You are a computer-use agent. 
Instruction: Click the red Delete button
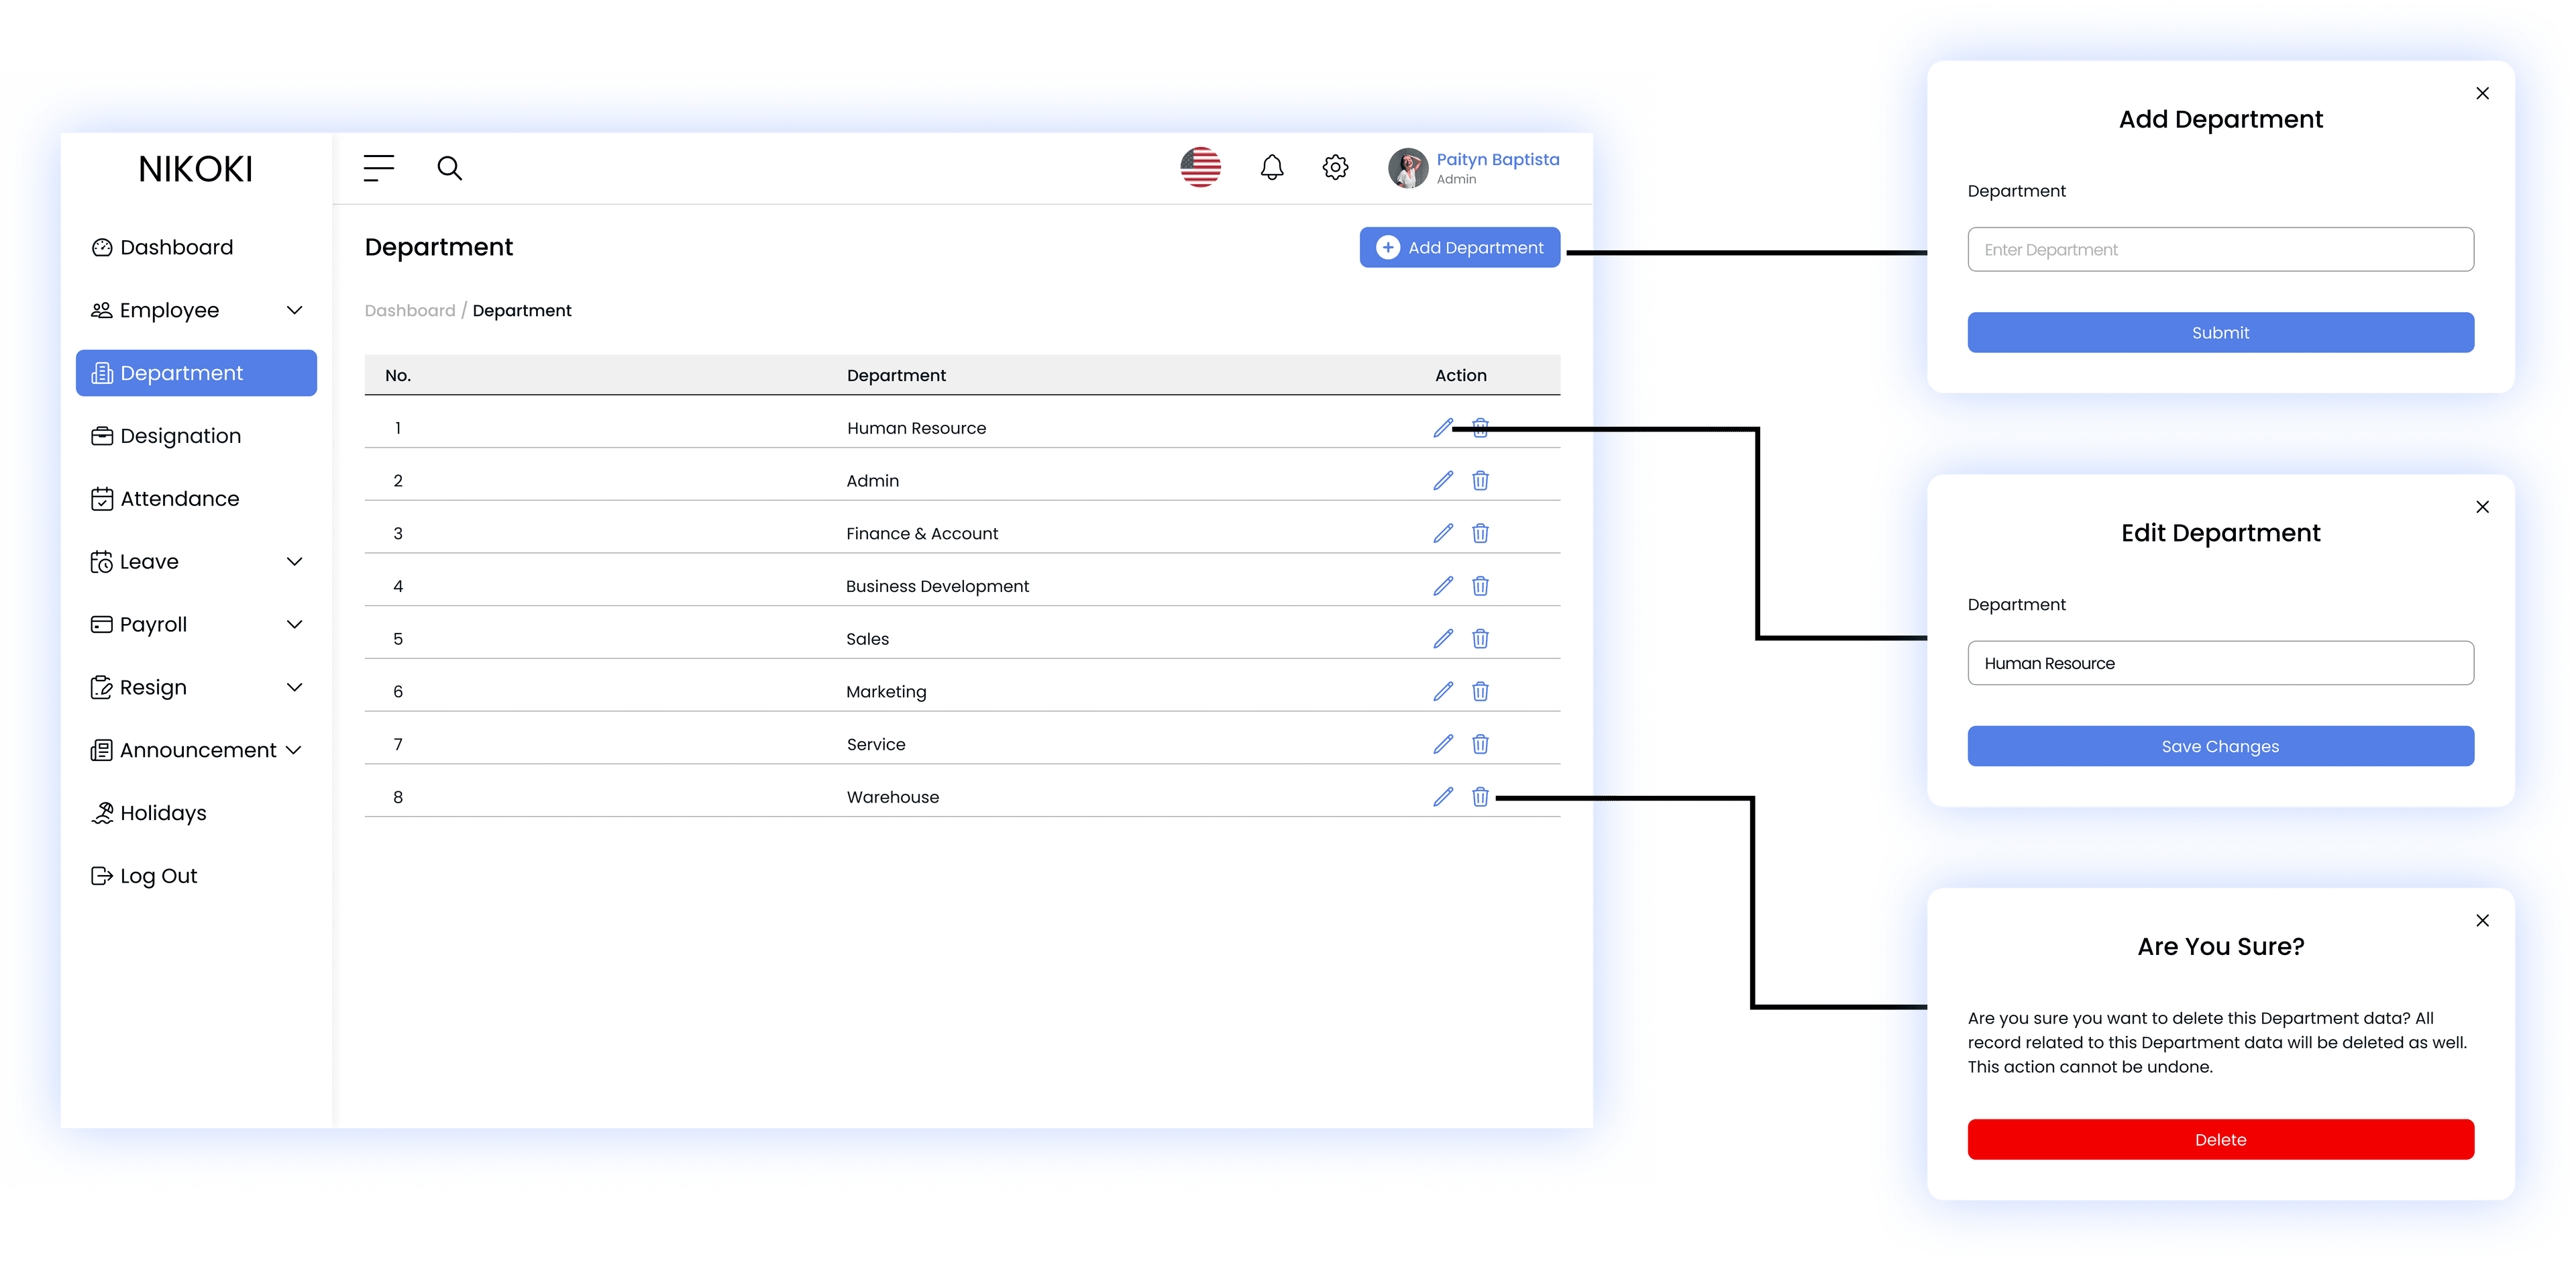[x=2220, y=1140]
